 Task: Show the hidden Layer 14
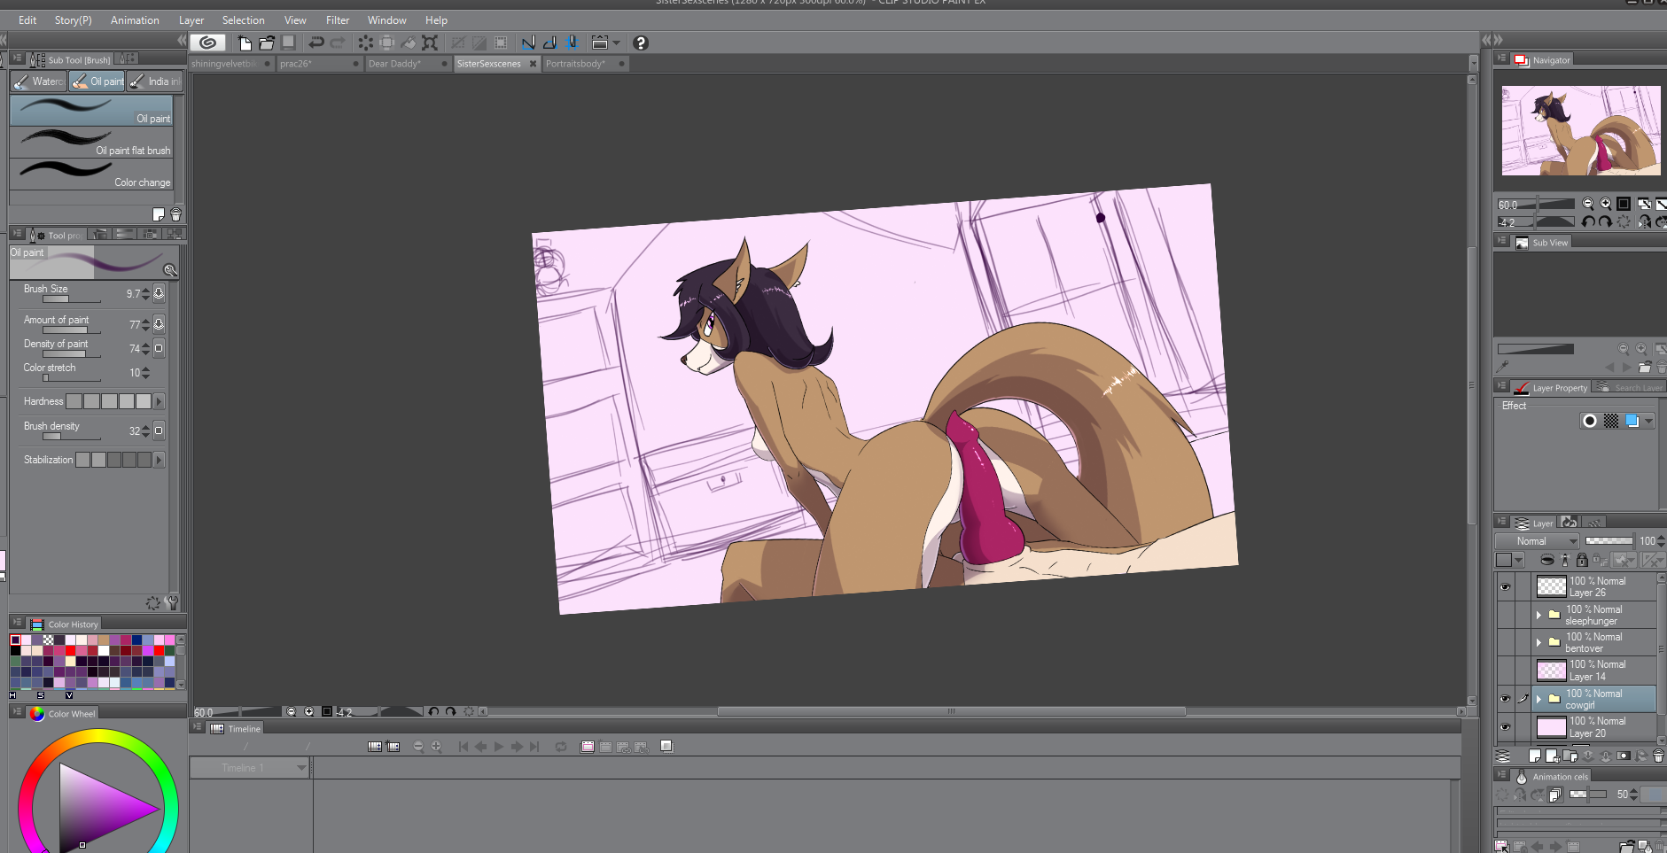click(1505, 671)
